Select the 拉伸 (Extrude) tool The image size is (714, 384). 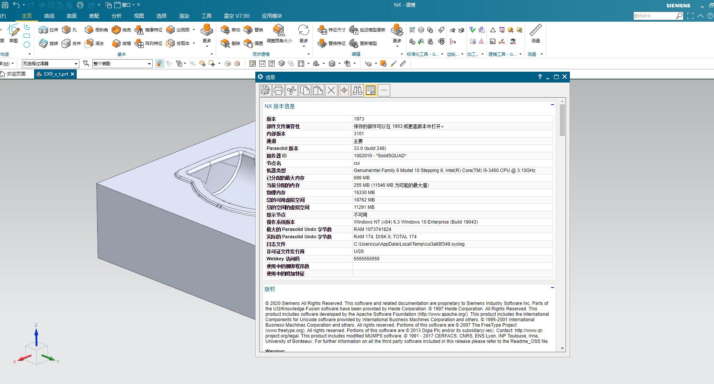coord(48,30)
